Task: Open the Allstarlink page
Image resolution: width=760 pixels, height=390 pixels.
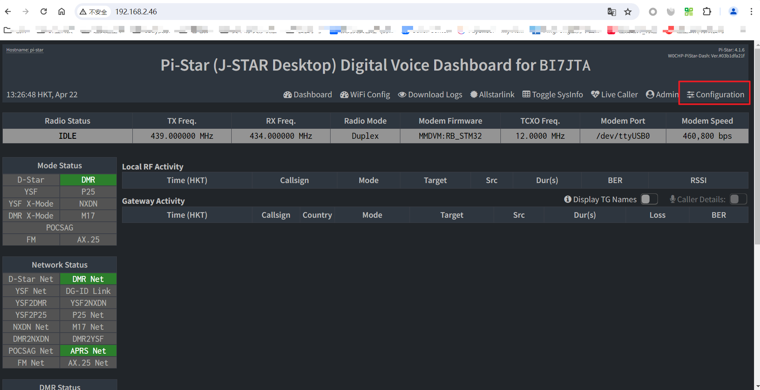Action: click(492, 95)
